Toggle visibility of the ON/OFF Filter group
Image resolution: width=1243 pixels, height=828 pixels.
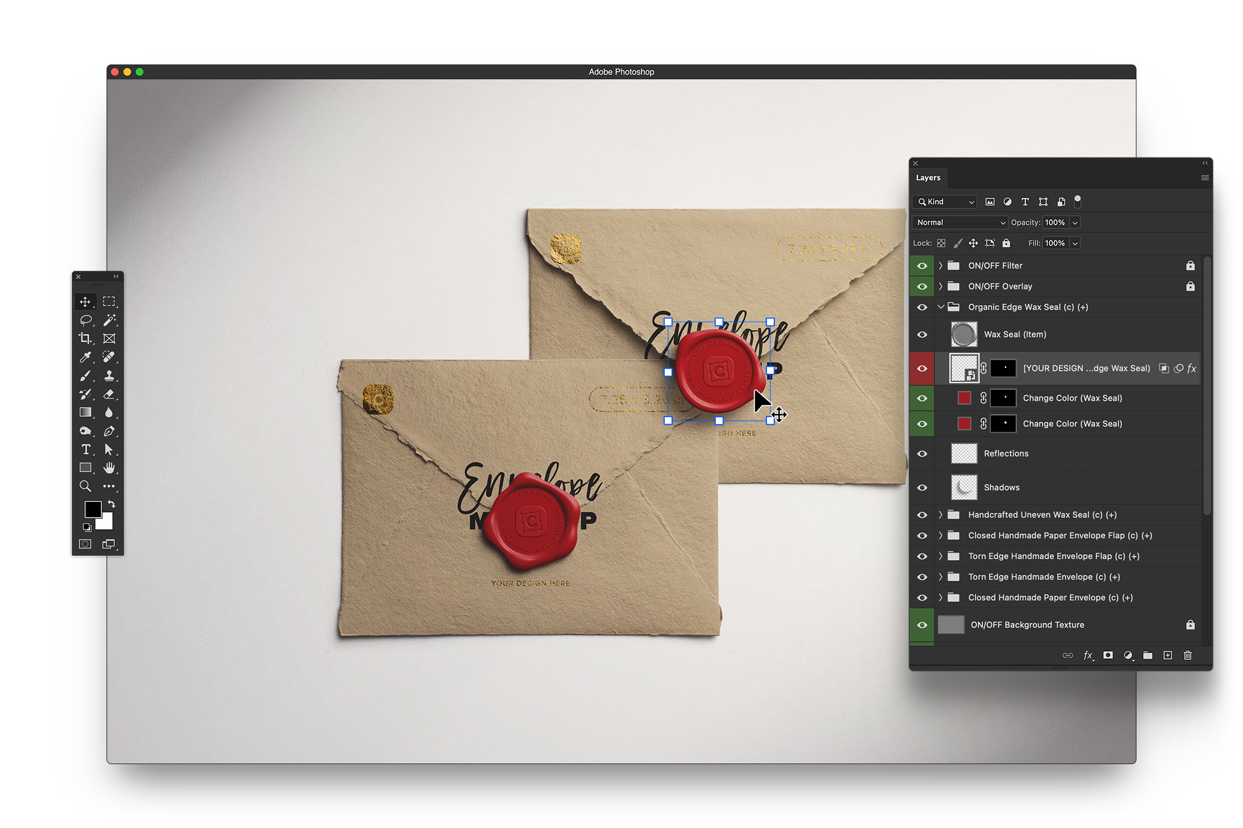tap(922, 266)
